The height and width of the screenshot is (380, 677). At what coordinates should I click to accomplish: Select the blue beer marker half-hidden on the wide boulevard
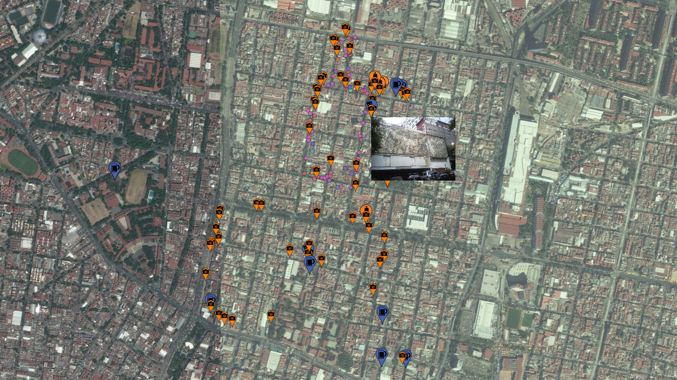point(211,299)
